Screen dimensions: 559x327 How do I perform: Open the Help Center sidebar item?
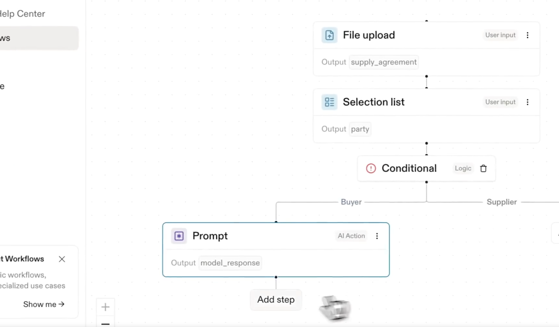pyautogui.click(x=22, y=14)
